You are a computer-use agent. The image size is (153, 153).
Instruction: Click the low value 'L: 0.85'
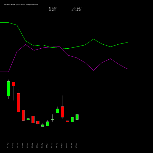click(x=77, y=10)
